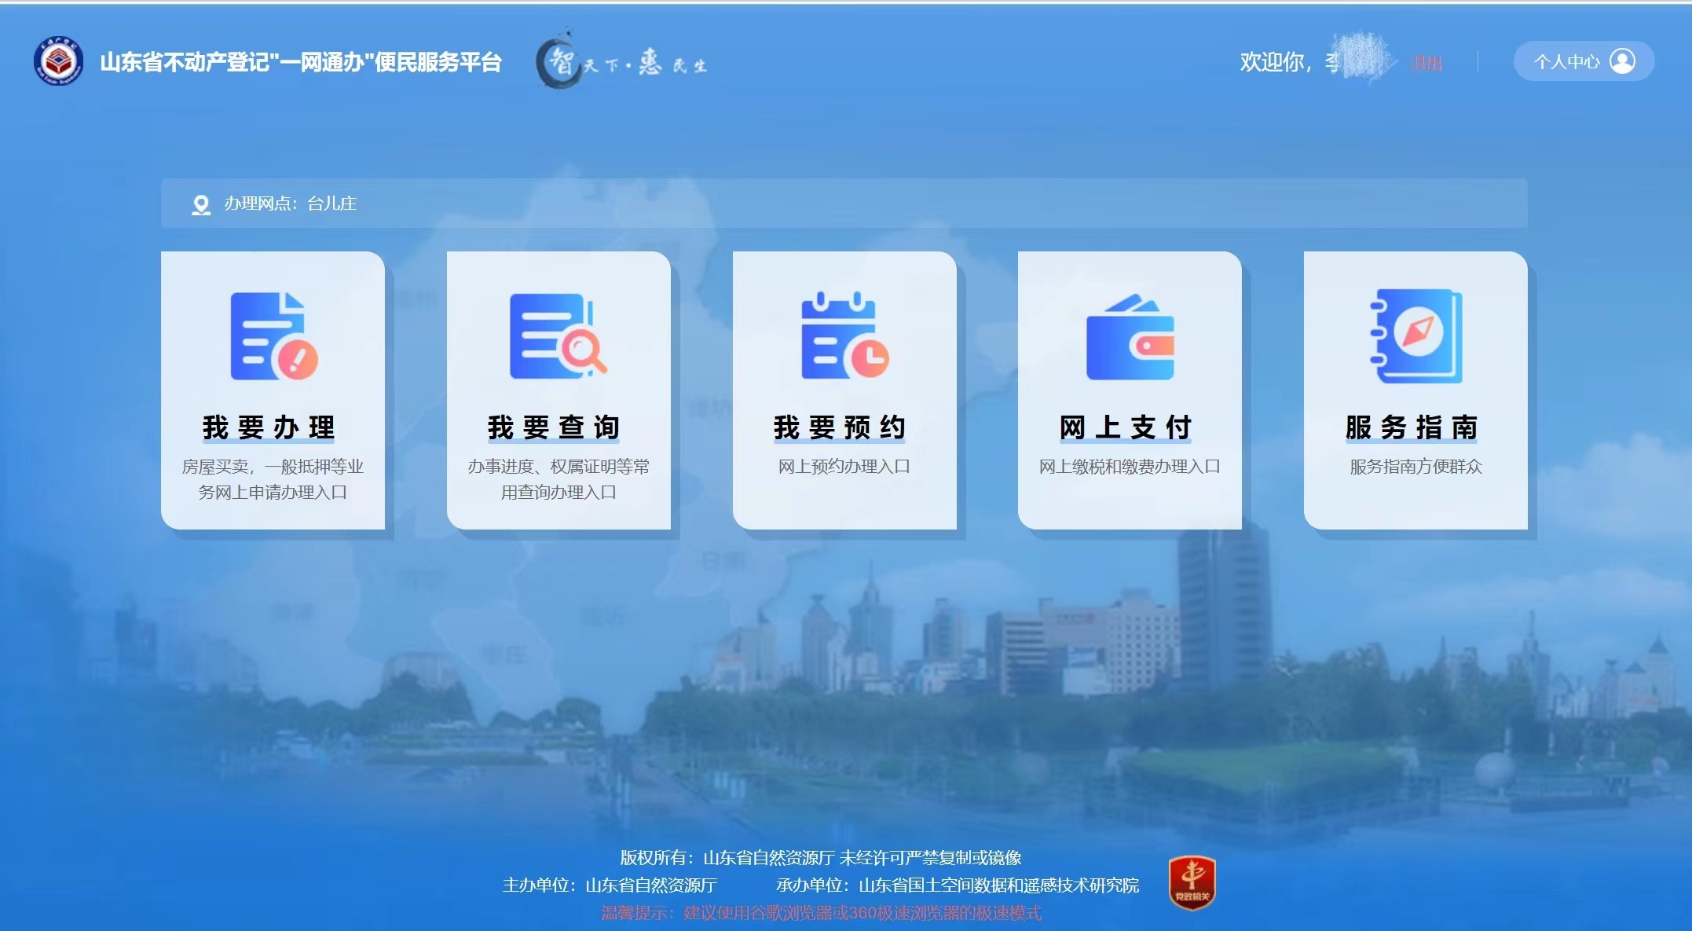Open the 我要办理 card title

pyautogui.click(x=269, y=427)
